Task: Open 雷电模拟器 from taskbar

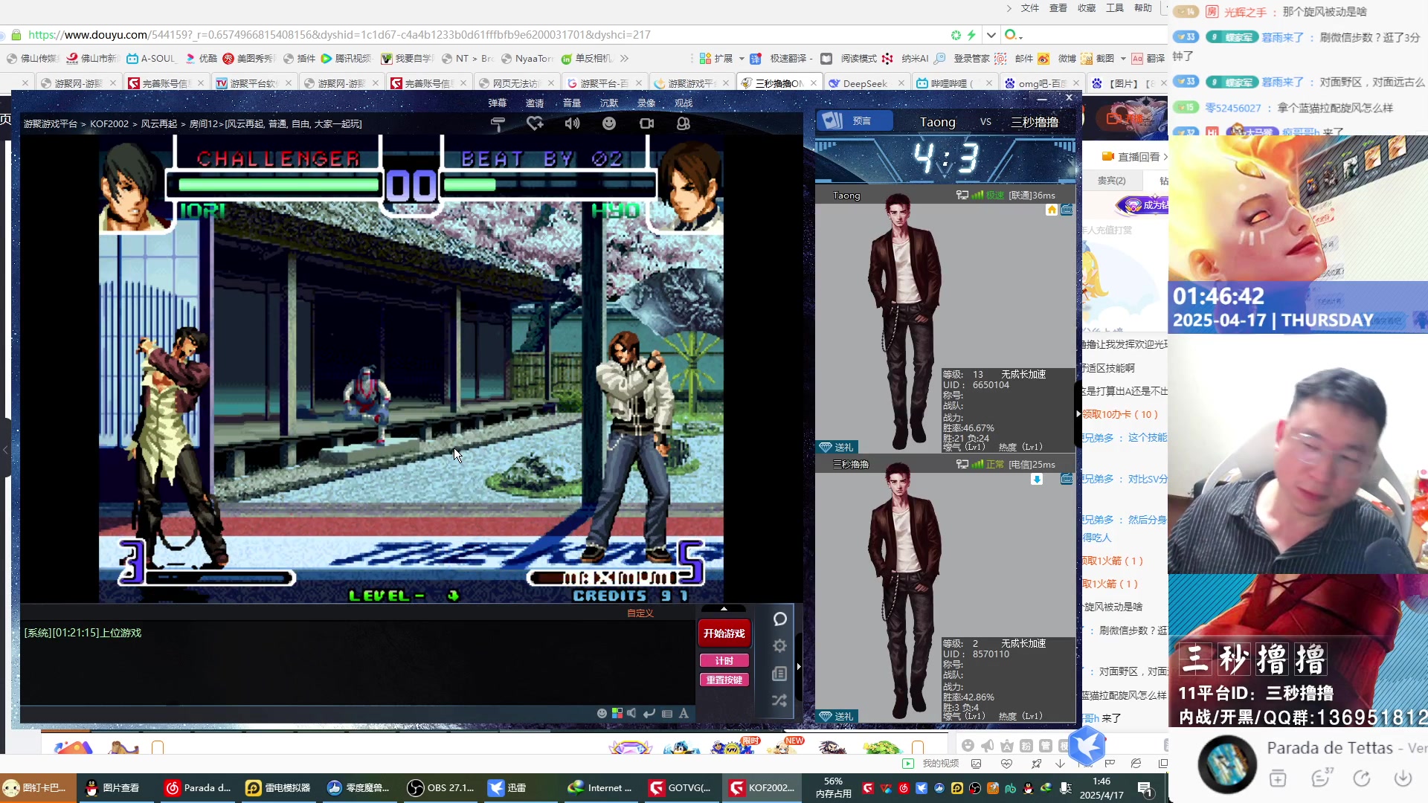Action: 279,788
